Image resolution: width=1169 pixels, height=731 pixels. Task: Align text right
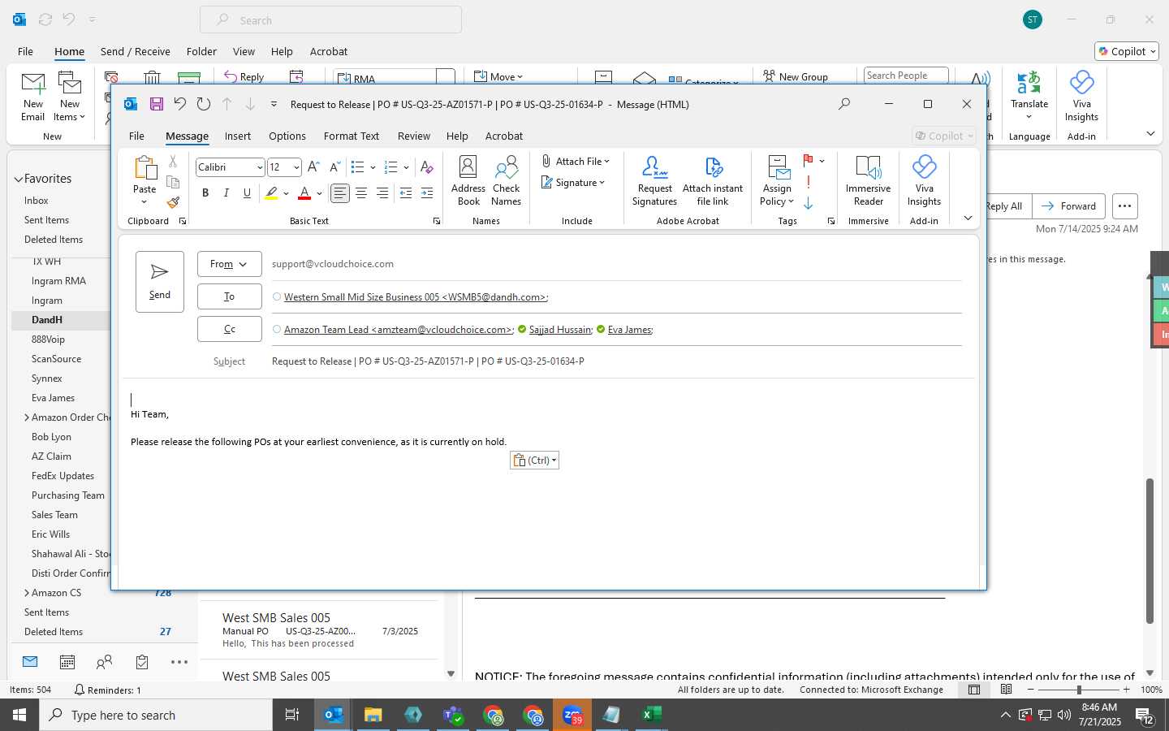(x=382, y=192)
